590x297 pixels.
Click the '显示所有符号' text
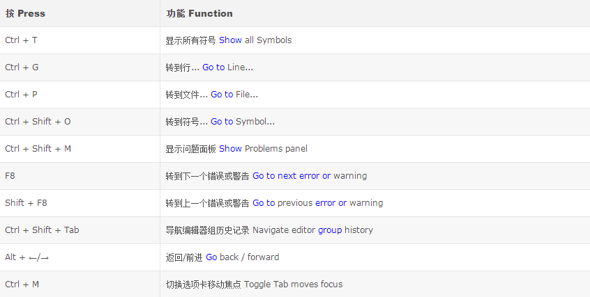pos(191,40)
